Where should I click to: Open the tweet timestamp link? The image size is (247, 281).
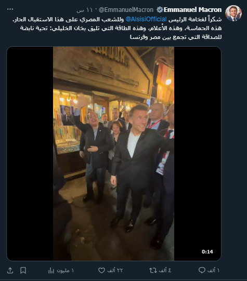(x=84, y=10)
